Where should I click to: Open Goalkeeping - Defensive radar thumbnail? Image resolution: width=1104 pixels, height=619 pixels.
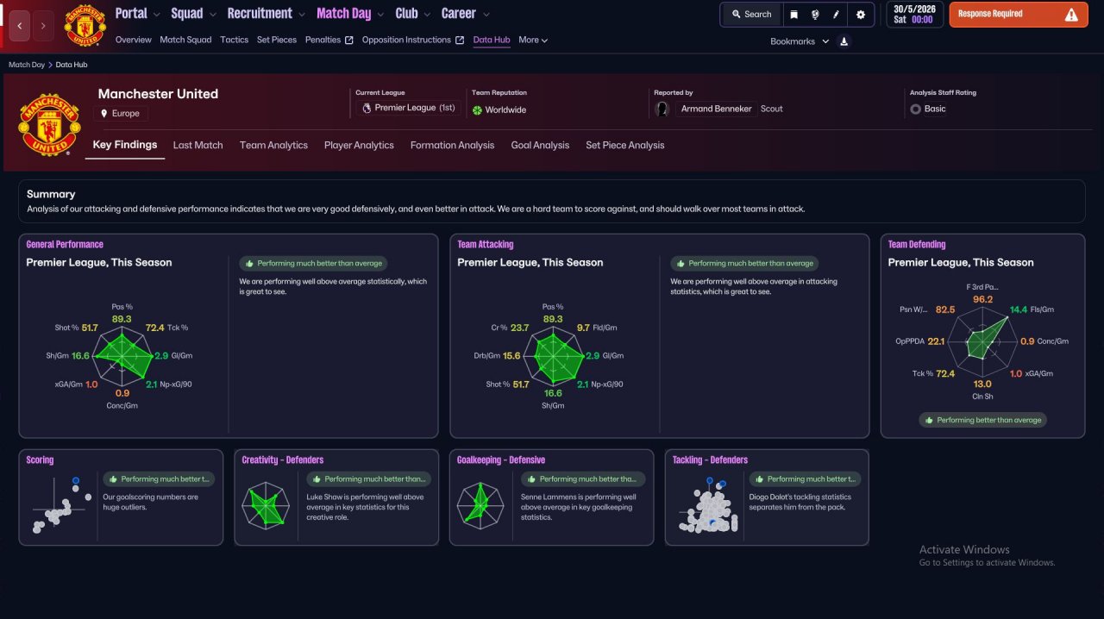tap(480, 505)
